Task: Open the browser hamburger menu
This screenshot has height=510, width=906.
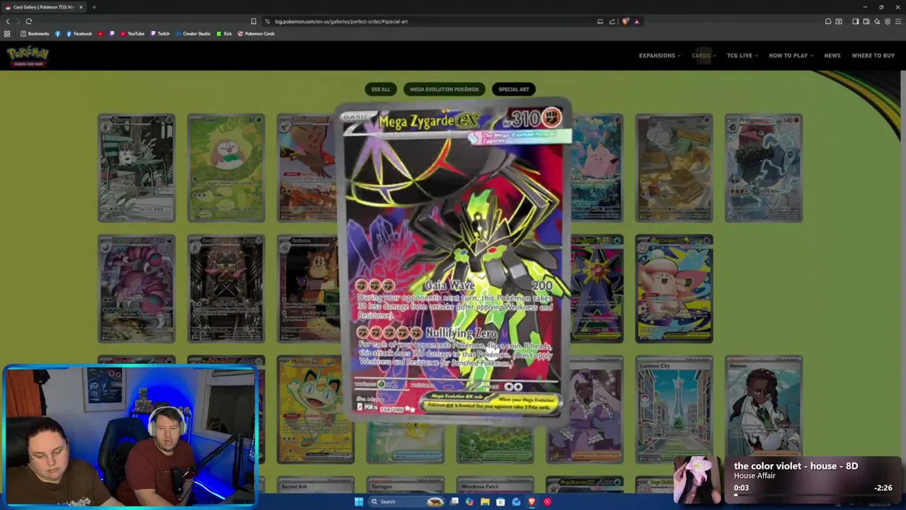Action: 898,21
